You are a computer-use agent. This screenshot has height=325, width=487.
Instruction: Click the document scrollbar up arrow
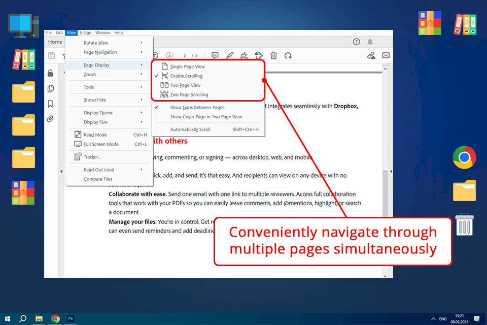pyautogui.click(x=385, y=69)
